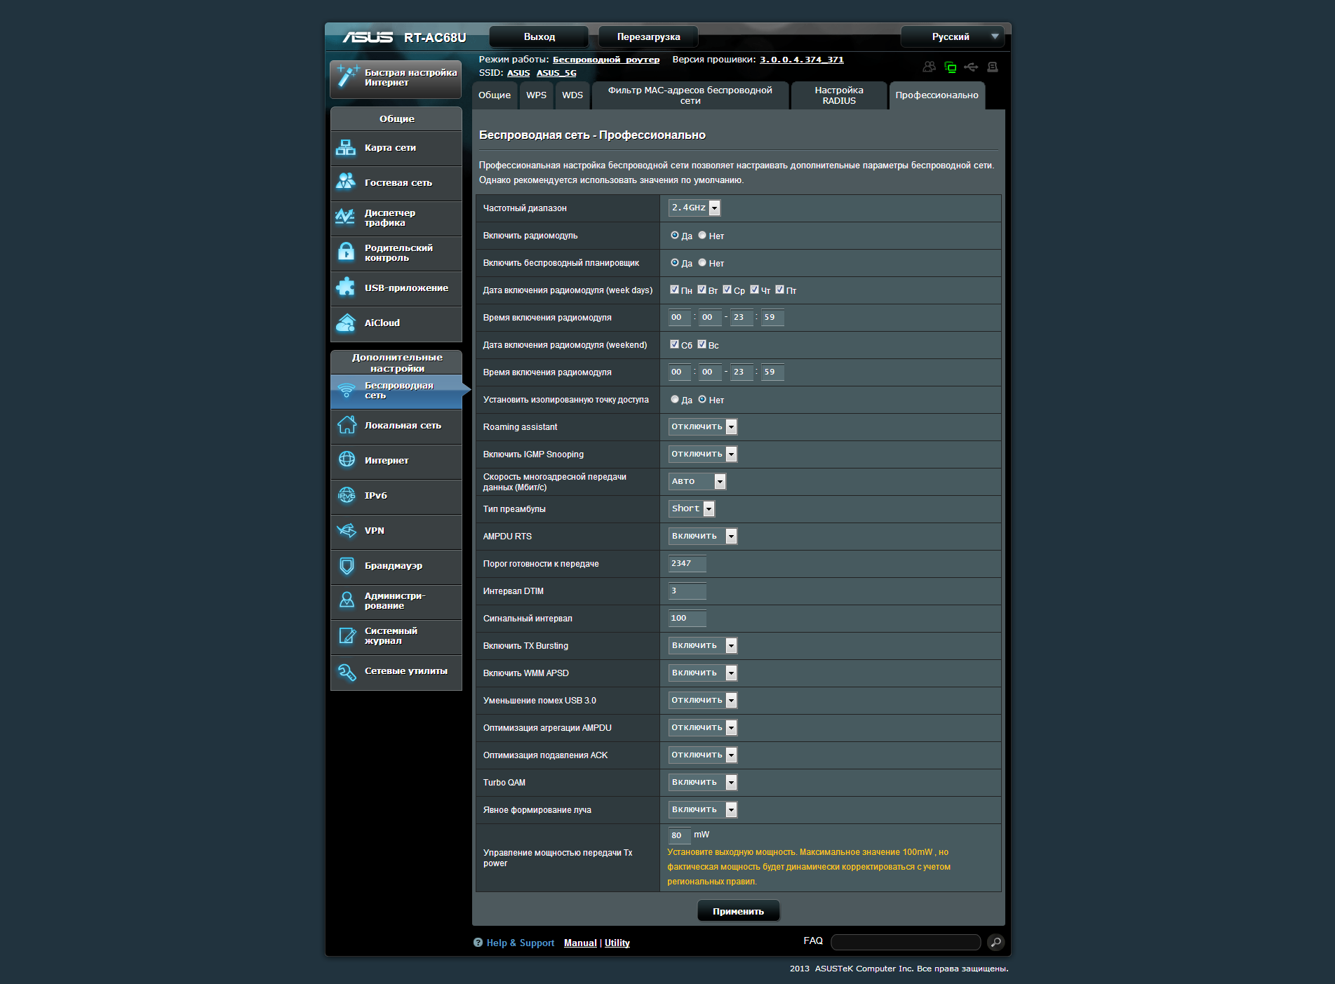The height and width of the screenshot is (984, 1335).
Task: Select the Wireless network wifi icon
Action: pos(347,391)
